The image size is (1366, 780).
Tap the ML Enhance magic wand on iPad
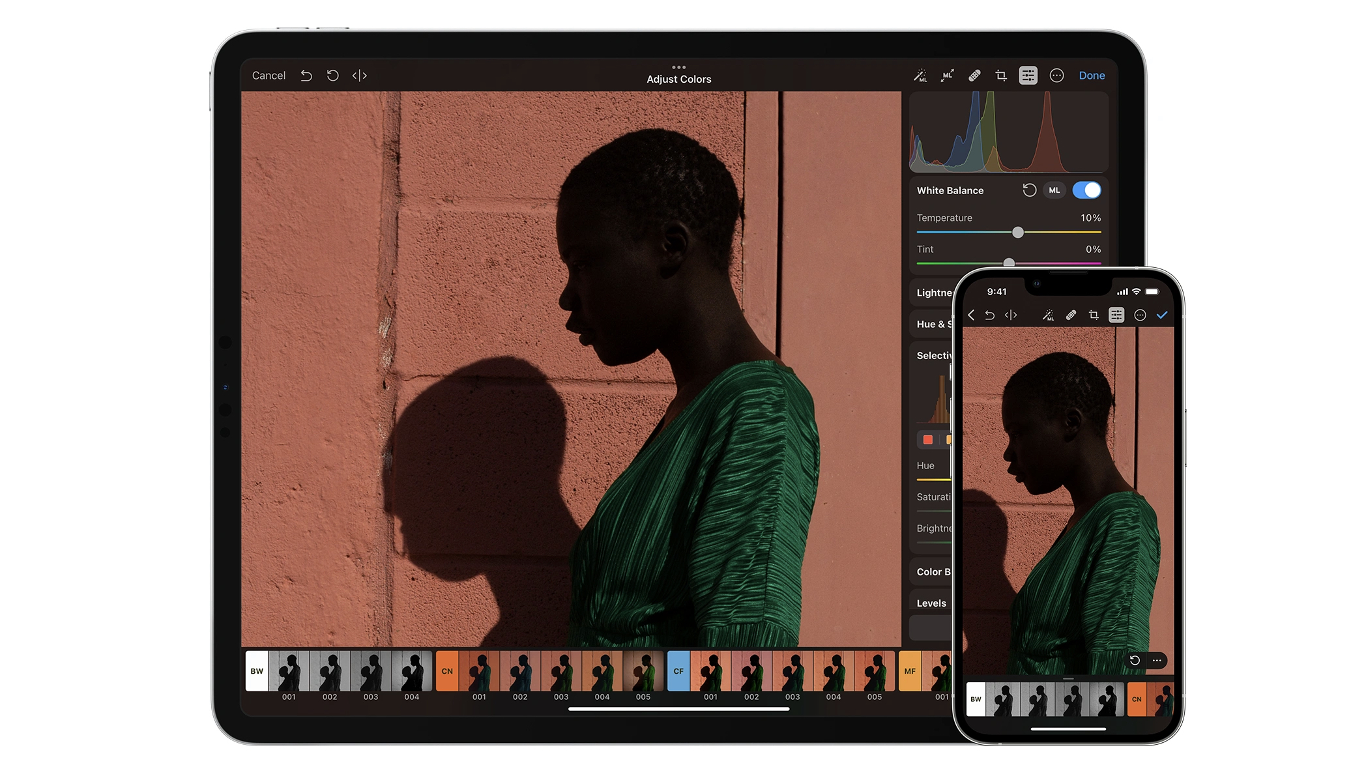920,76
